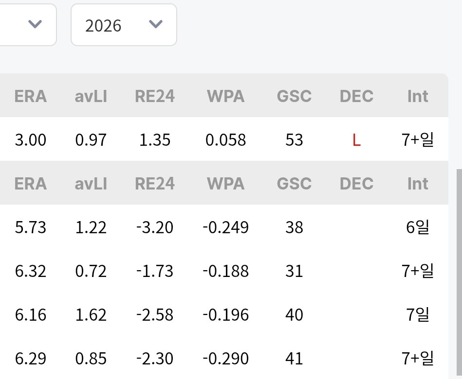This screenshot has height=379, width=462.
Task: Click the WPA column in top header
Action: pyautogui.click(x=226, y=96)
